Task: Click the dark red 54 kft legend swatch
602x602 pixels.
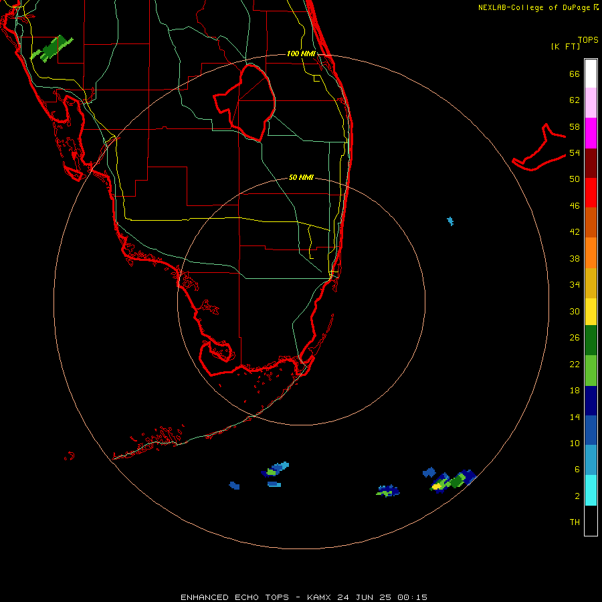Action: coord(591,163)
